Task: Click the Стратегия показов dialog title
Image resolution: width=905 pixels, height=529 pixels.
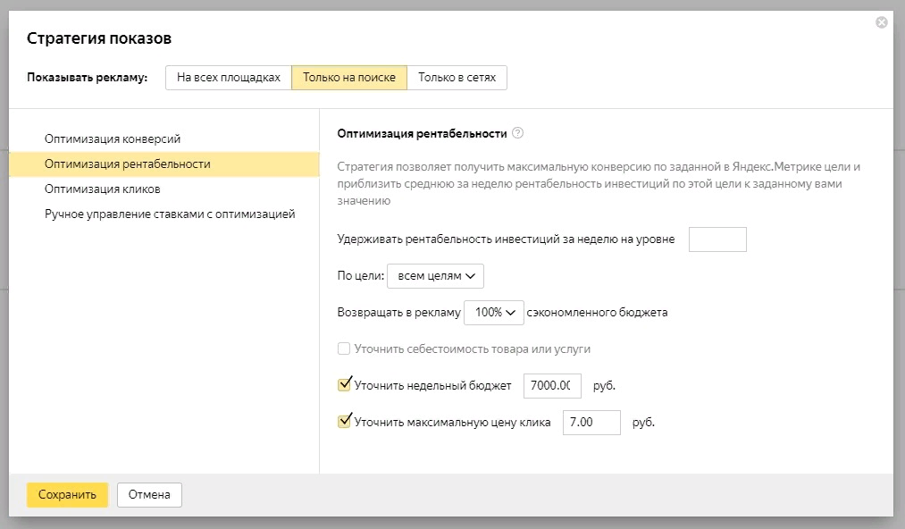Action: coord(99,38)
